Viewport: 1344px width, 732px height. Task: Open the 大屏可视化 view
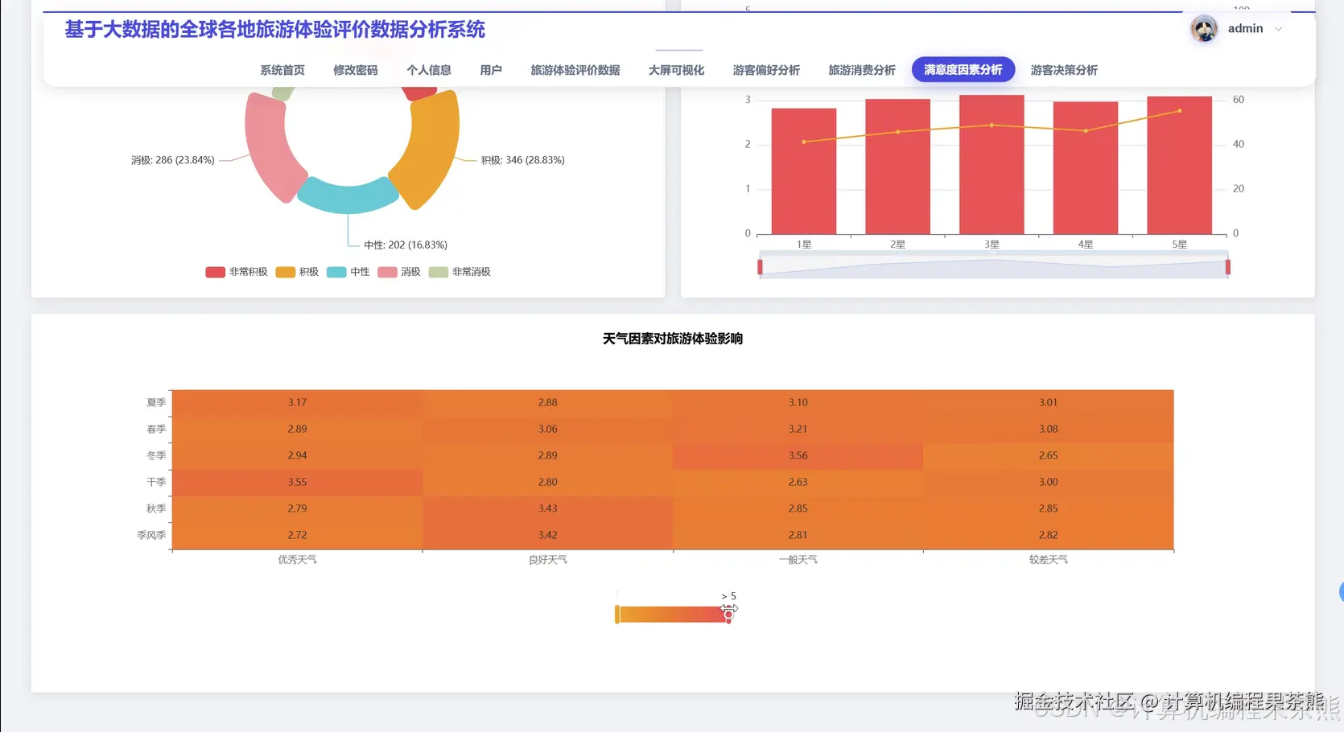pyautogui.click(x=676, y=70)
